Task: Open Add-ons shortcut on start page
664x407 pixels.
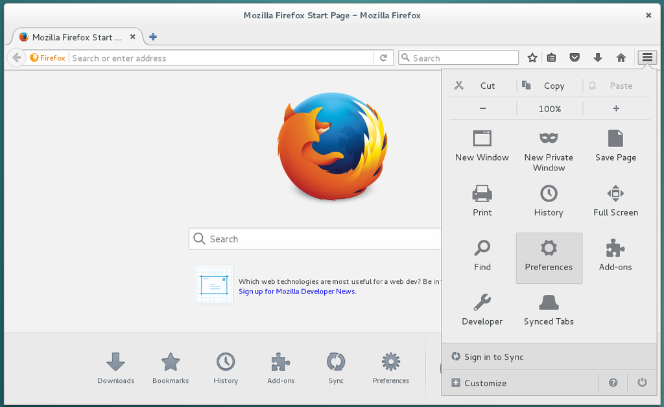Action: coord(281,369)
